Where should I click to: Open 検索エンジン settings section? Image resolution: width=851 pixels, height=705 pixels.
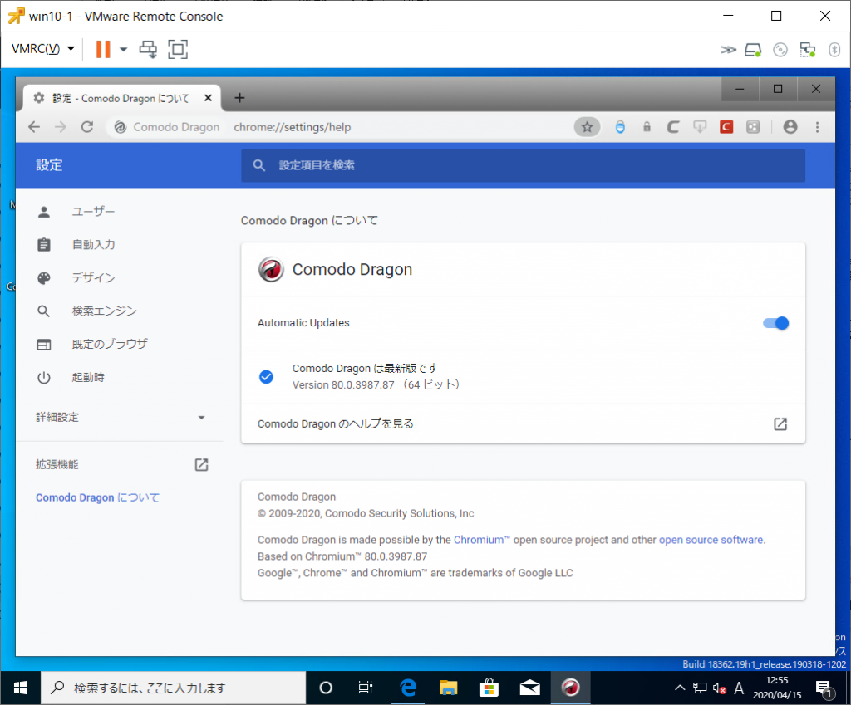[x=104, y=311]
